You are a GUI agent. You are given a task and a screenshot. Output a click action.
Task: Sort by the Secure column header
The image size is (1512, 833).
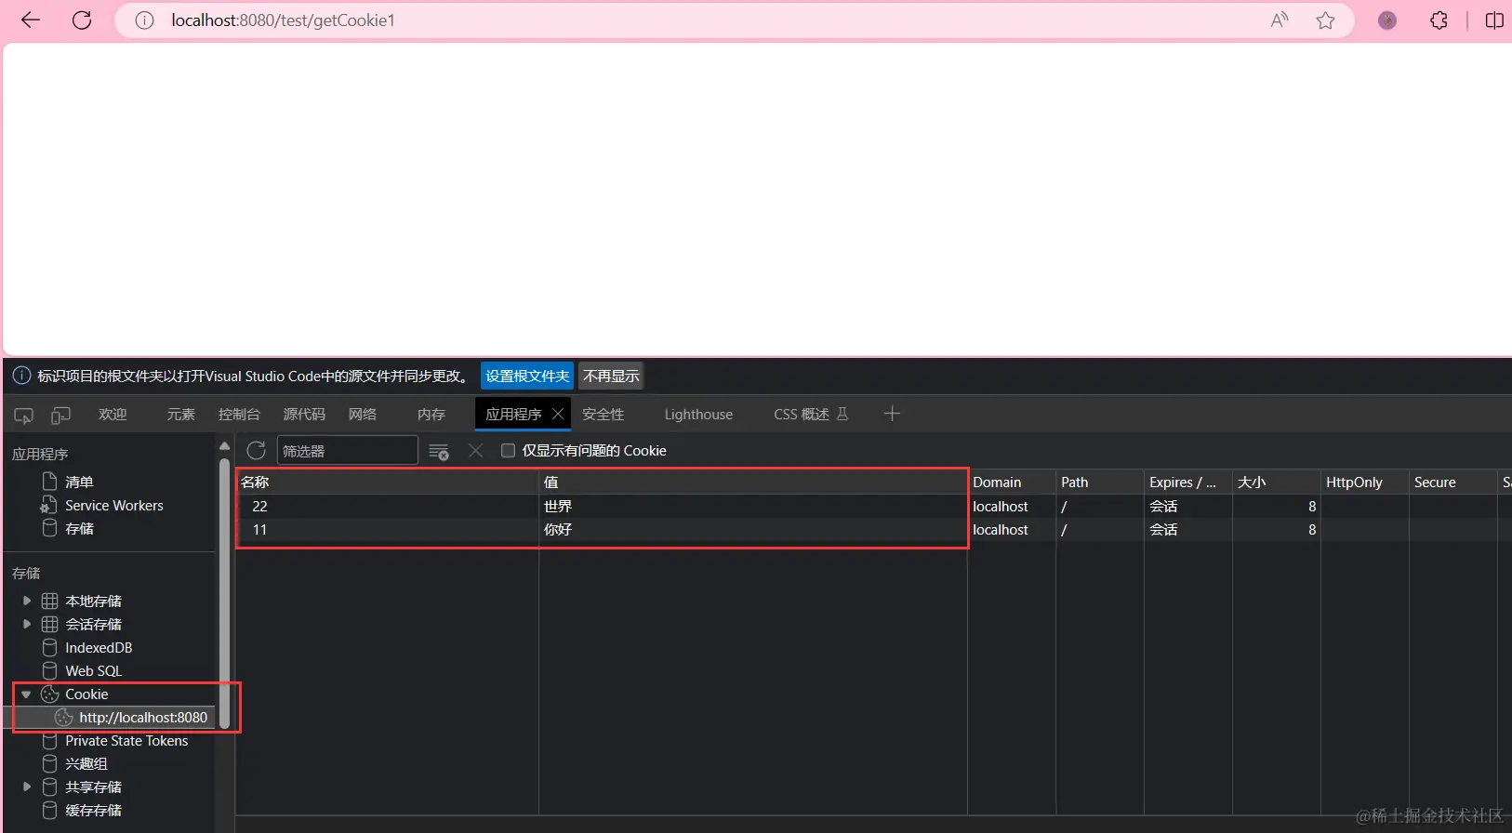click(x=1453, y=482)
